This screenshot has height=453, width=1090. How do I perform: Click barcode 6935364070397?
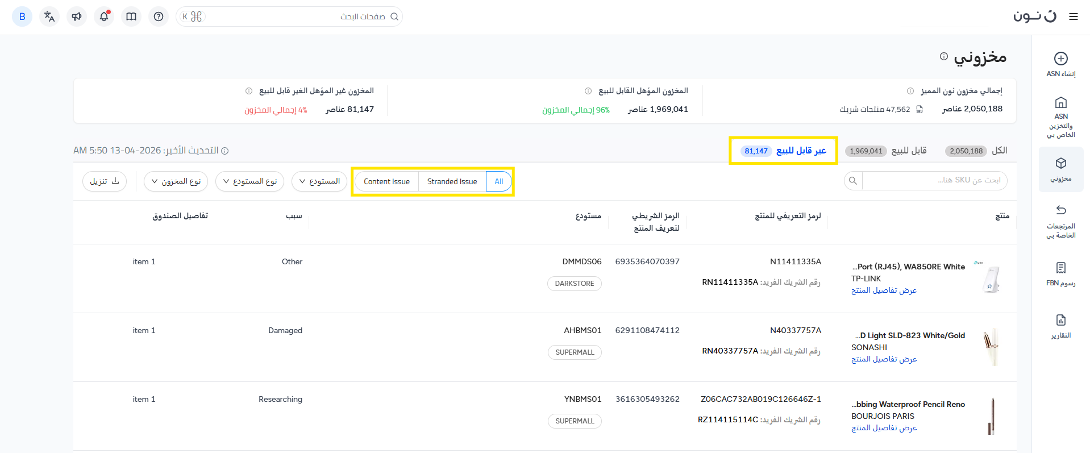(x=647, y=261)
